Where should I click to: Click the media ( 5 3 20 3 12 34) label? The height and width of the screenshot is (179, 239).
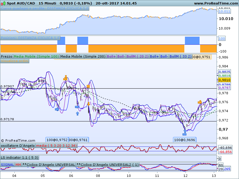pos(56,146)
